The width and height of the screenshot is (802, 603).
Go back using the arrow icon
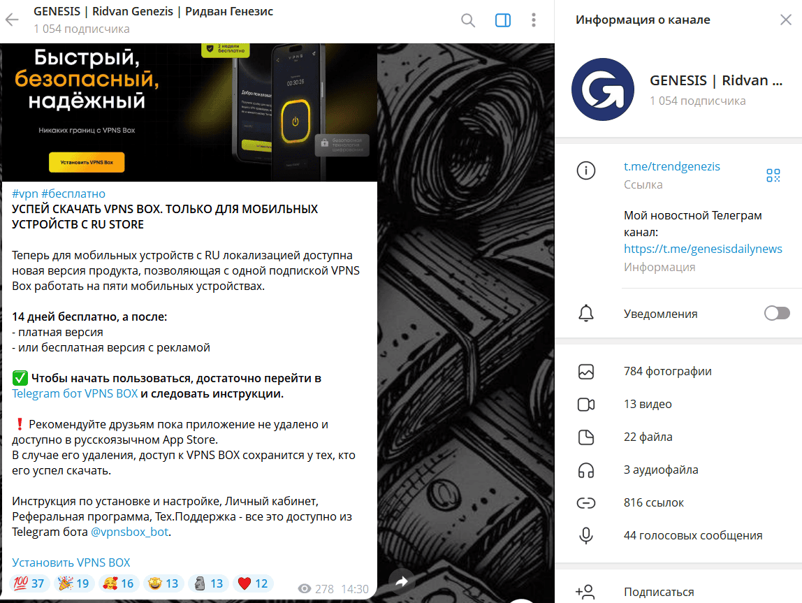point(12,20)
